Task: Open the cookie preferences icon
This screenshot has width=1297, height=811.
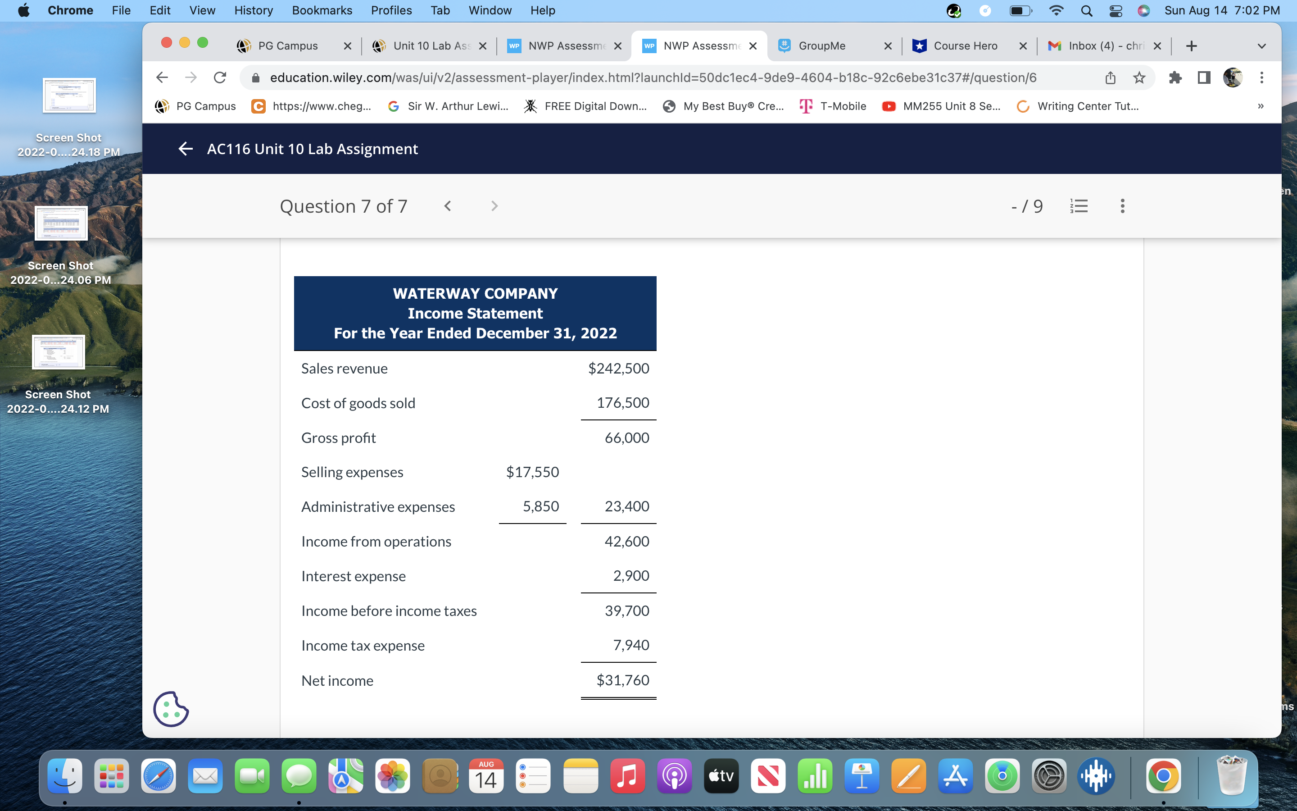Action: (x=171, y=709)
